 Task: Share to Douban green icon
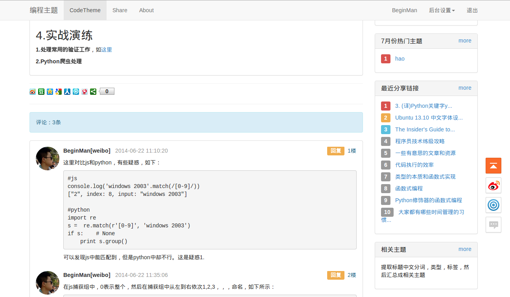(x=41, y=92)
